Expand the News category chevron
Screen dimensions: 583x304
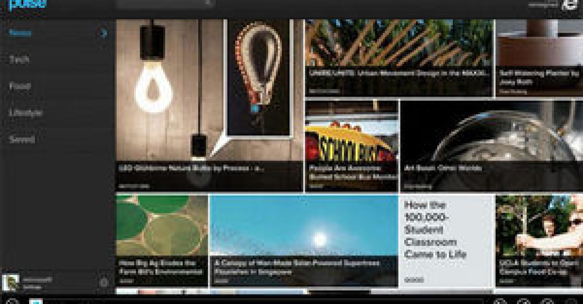[103, 33]
